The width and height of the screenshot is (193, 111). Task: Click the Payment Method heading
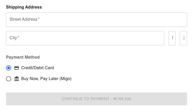[x=23, y=57]
